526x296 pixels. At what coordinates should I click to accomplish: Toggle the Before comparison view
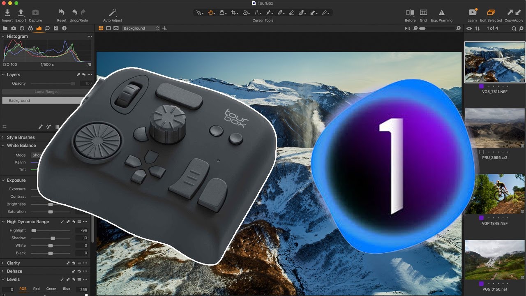tap(410, 13)
